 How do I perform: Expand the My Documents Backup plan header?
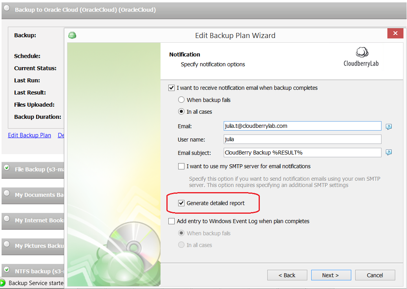click(x=33, y=195)
